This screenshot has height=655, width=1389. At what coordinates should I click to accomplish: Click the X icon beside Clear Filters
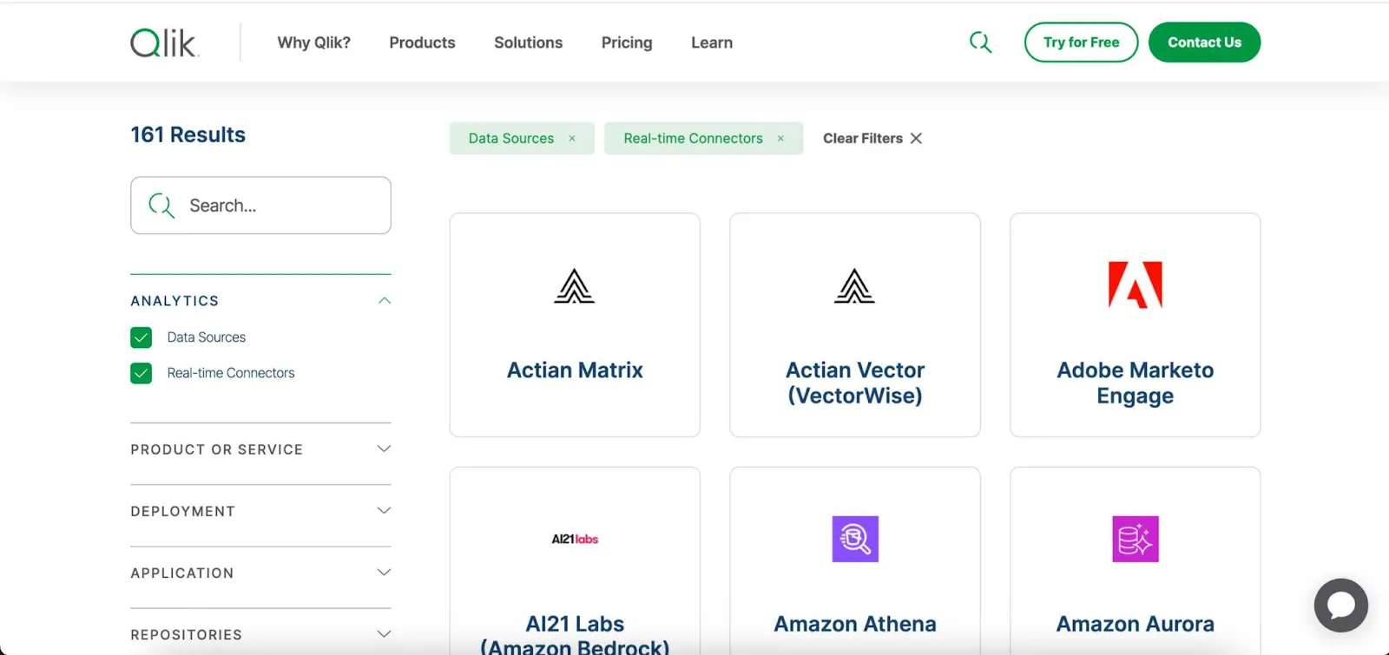(916, 138)
